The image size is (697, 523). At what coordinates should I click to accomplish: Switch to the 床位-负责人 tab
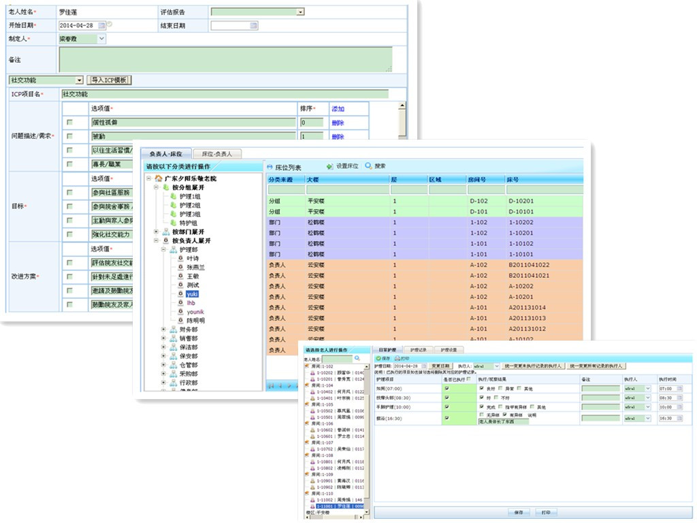coord(217,154)
